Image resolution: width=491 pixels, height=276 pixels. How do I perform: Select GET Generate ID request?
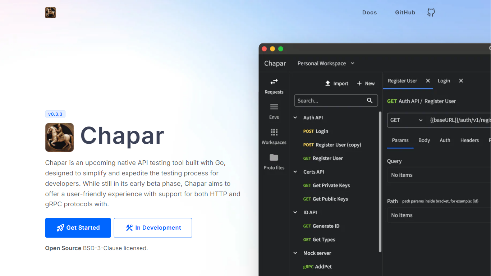click(321, 226)
